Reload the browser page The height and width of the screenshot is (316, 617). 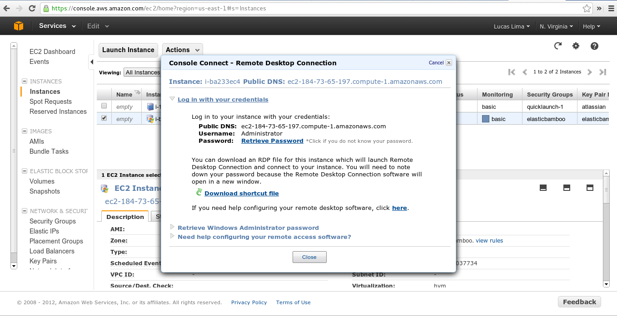[x=32, y=8]
